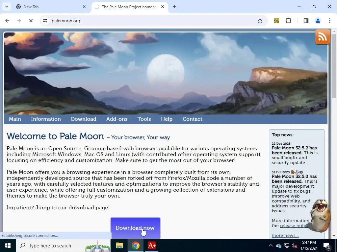
Task: Click the Download now button
Action: point(135,228)
